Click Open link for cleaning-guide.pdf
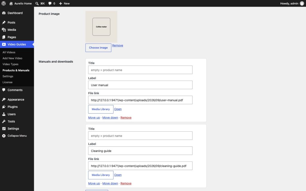This screenshot has width=306, height=191. tap(118, 175)
